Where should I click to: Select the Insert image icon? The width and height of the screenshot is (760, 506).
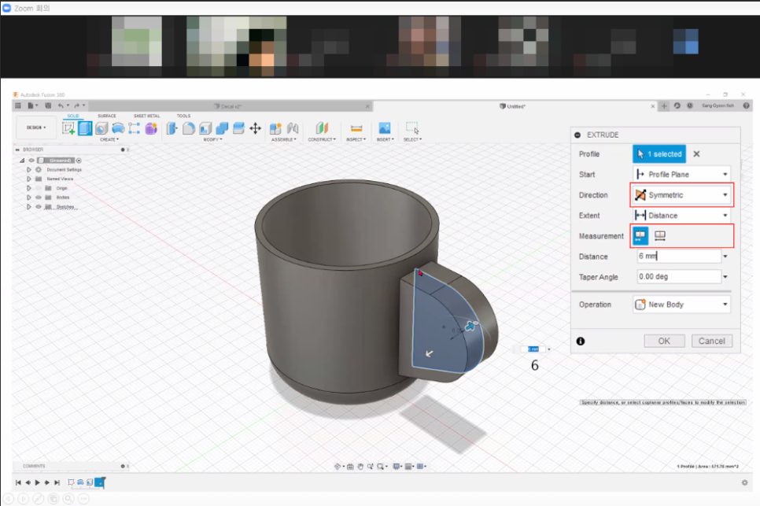[385, 128]
